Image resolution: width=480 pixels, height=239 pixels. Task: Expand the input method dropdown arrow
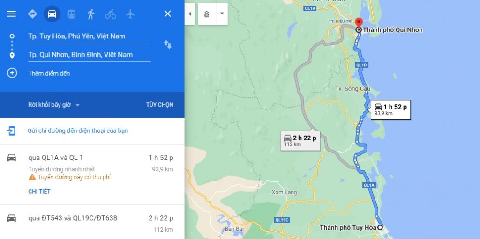click(222, 14)
